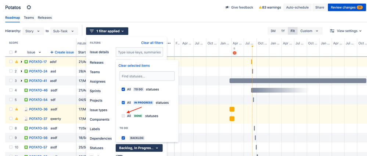367x156 pixels.
Task: Click the warning triangle on POTATO-17 row
Action: (x=17, y=62)
